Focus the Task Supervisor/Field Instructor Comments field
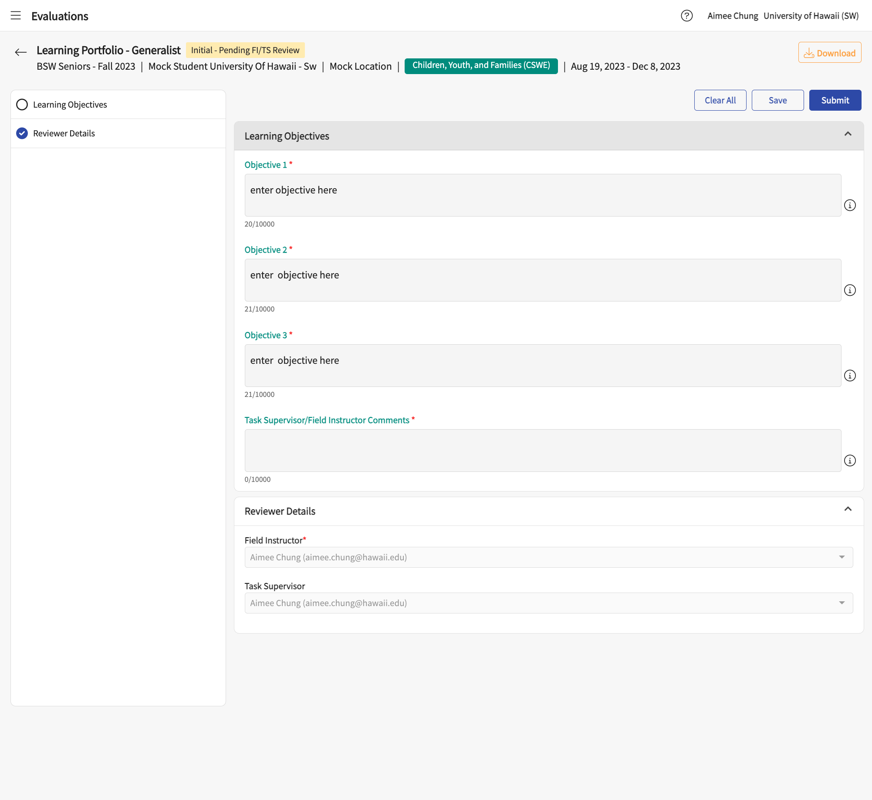Viewport: 872px width, 800px height. (x=543, y=451)
